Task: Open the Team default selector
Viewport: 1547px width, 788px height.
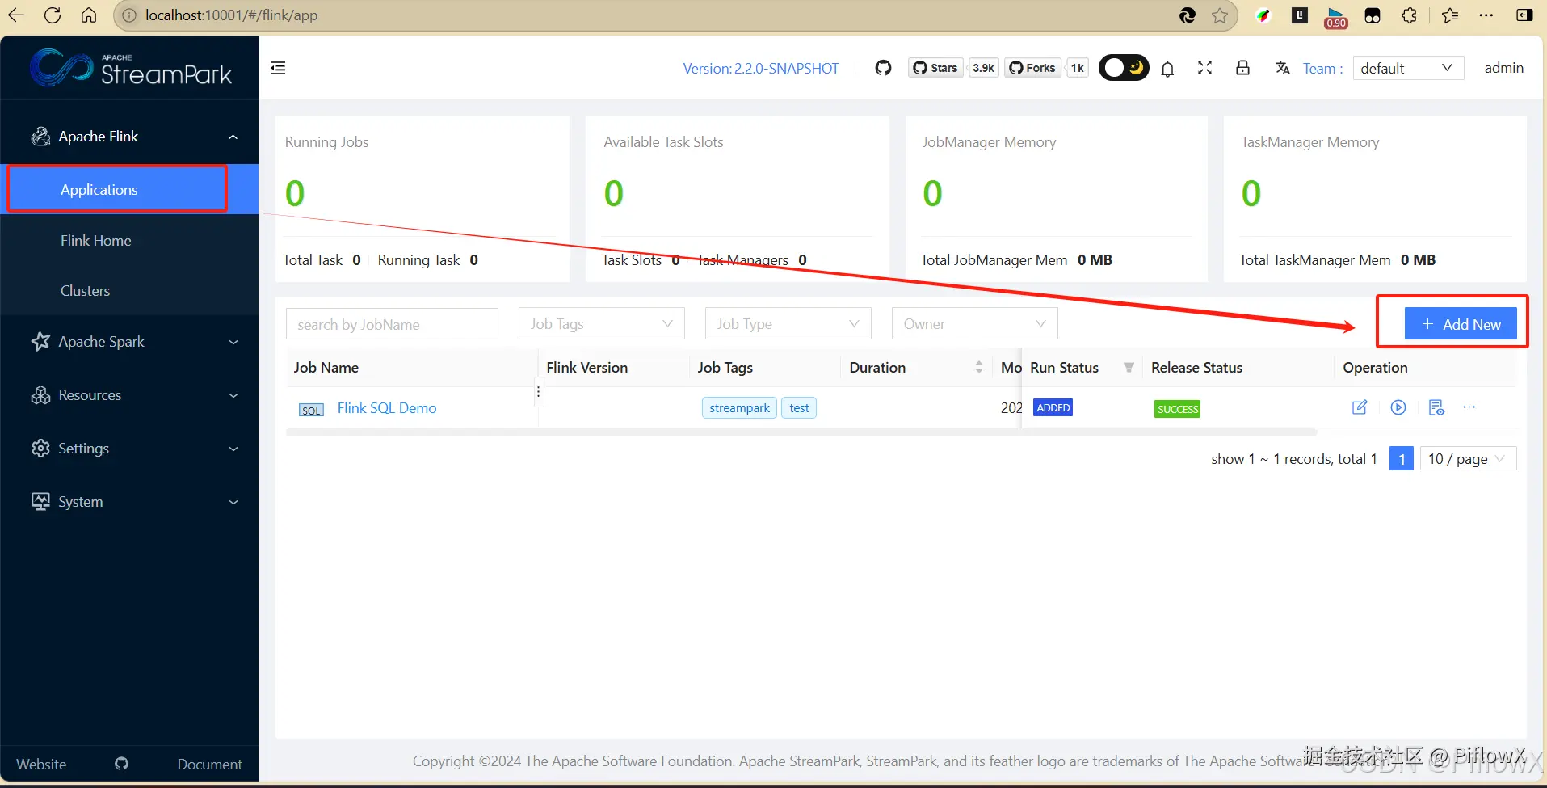Action: coord(1407,68)
